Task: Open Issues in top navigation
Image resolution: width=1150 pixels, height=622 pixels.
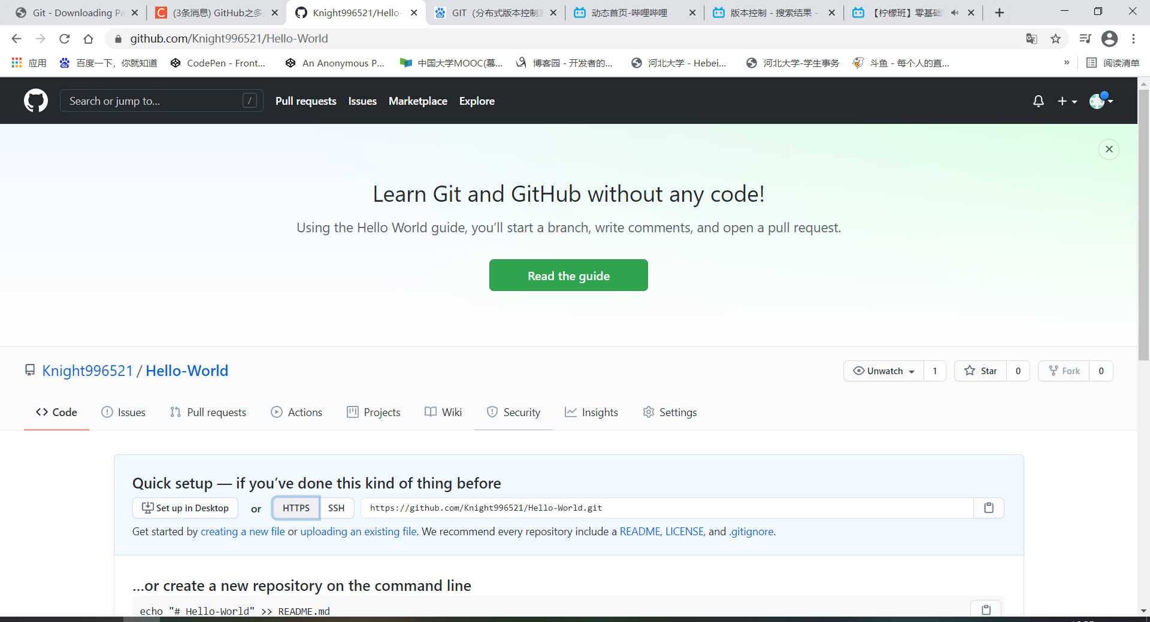Action: pos(362,101)
